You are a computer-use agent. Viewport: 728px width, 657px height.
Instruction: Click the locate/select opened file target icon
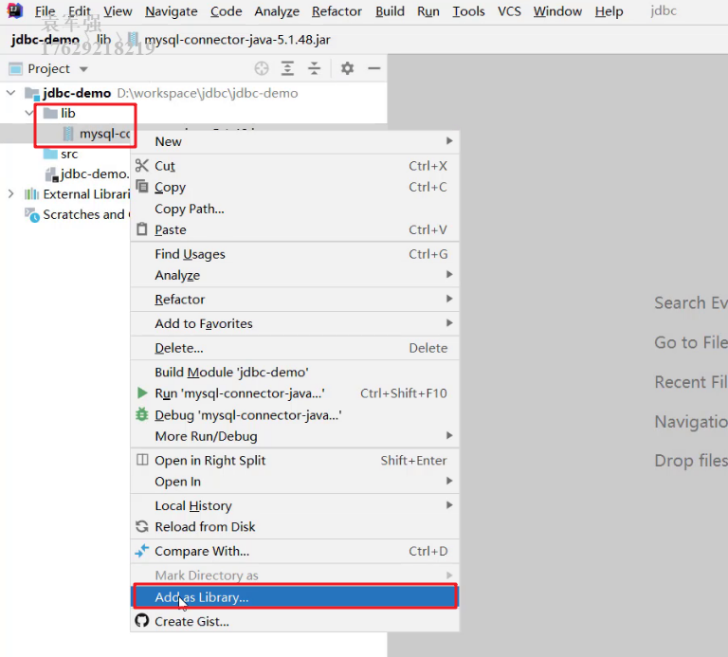pos(262,68)
